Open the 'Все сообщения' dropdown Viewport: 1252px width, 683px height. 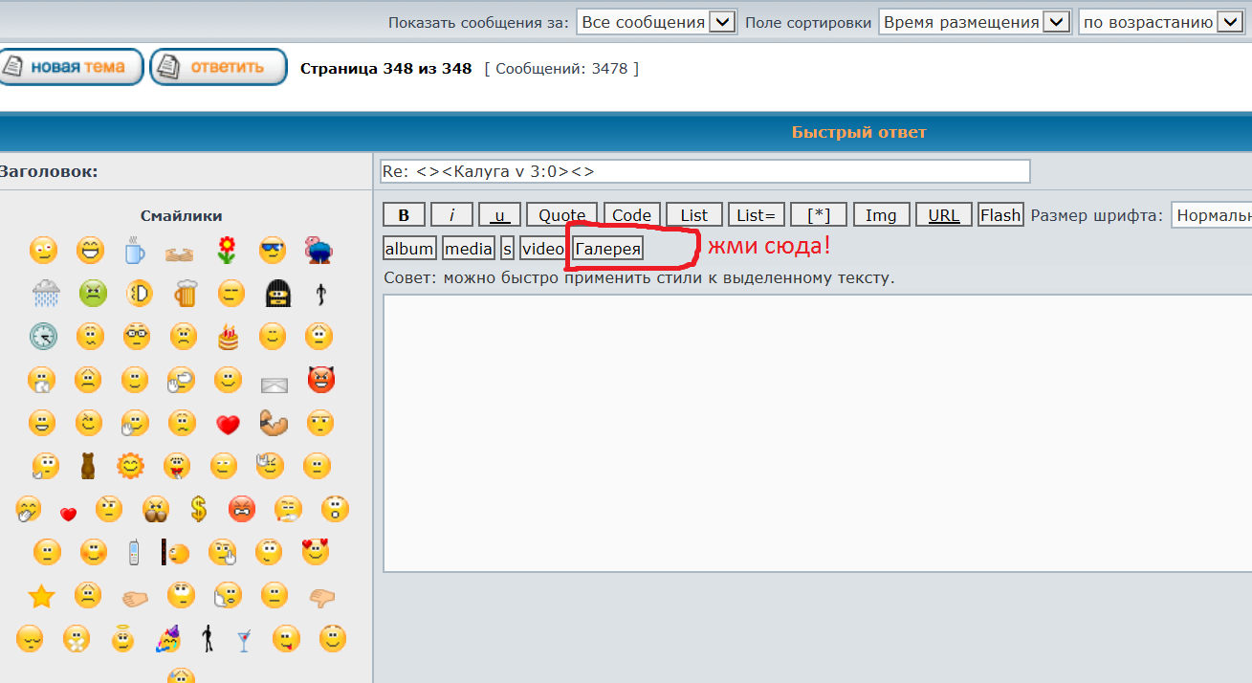coord(656,22)
